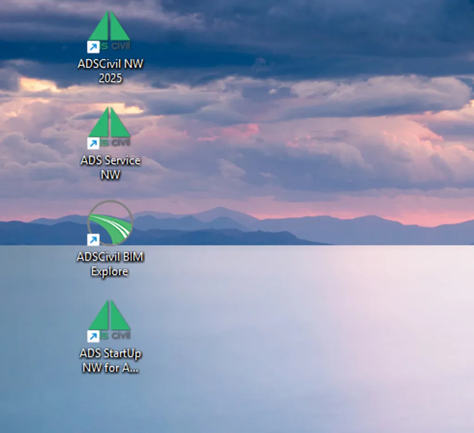Viewport: 474px width, 433px height.
Task: Click the "ADS StartUp NW for A..." label
Action: [x=110, y=360]
